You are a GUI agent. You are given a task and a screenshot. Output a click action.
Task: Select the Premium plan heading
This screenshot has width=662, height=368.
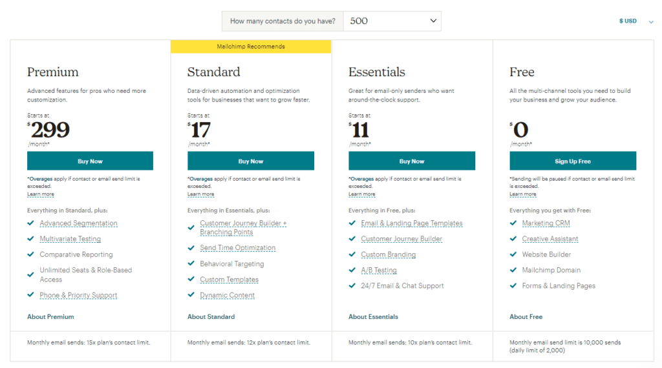click(x=53, y=72)
